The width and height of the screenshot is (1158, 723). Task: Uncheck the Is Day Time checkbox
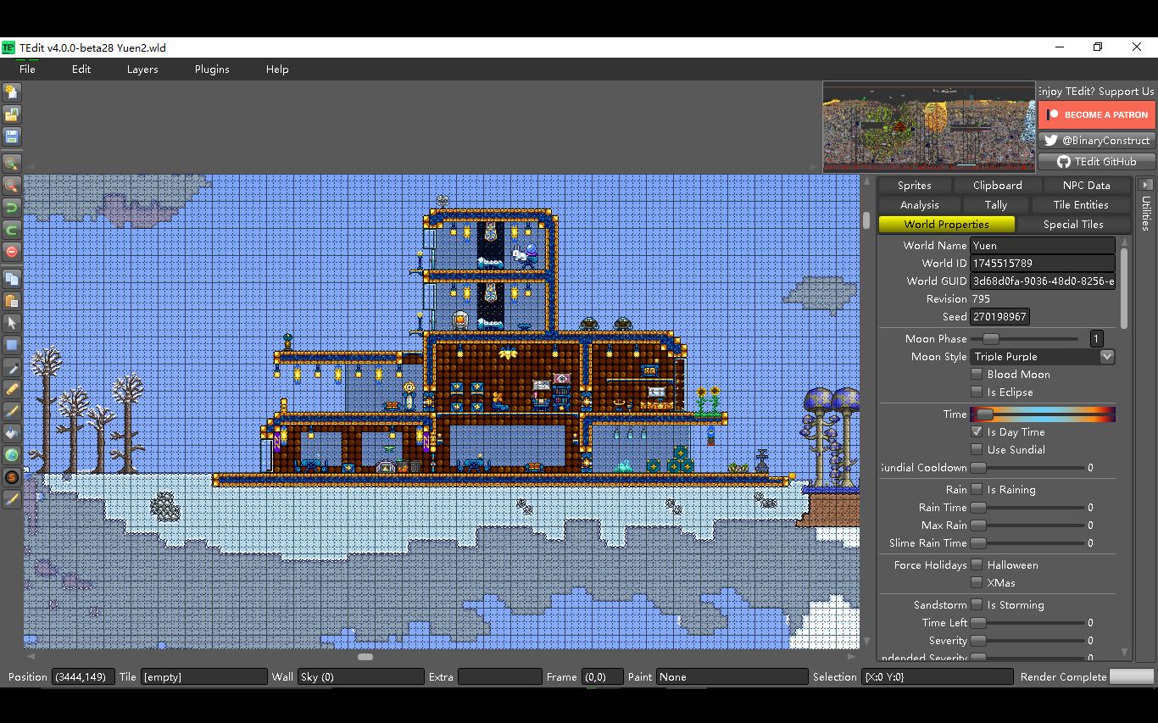pos(977,431)
